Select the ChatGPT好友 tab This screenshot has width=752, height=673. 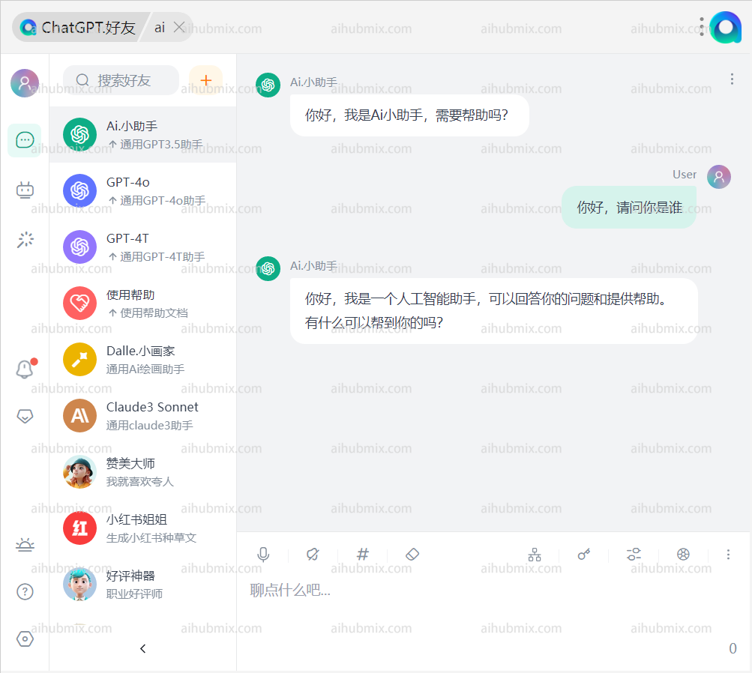pyautogui.click(x=79, y=27)
